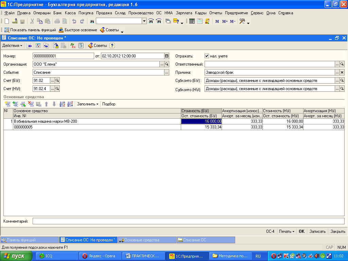Click the OK button
Viewport: 348px width, 261px height.
click(302, 231)
